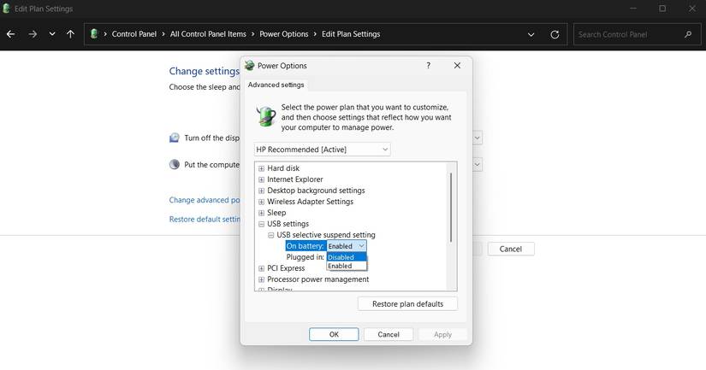The height and width of the screenshot is (370, 706).
Task: Click the Edit Plan Settings title bar icon
Action: (6, 9)
